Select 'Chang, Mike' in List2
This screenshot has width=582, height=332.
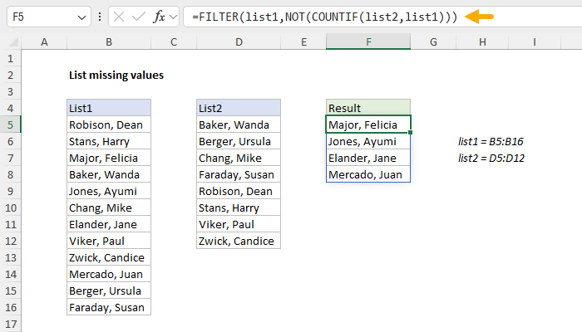point(239,159)
